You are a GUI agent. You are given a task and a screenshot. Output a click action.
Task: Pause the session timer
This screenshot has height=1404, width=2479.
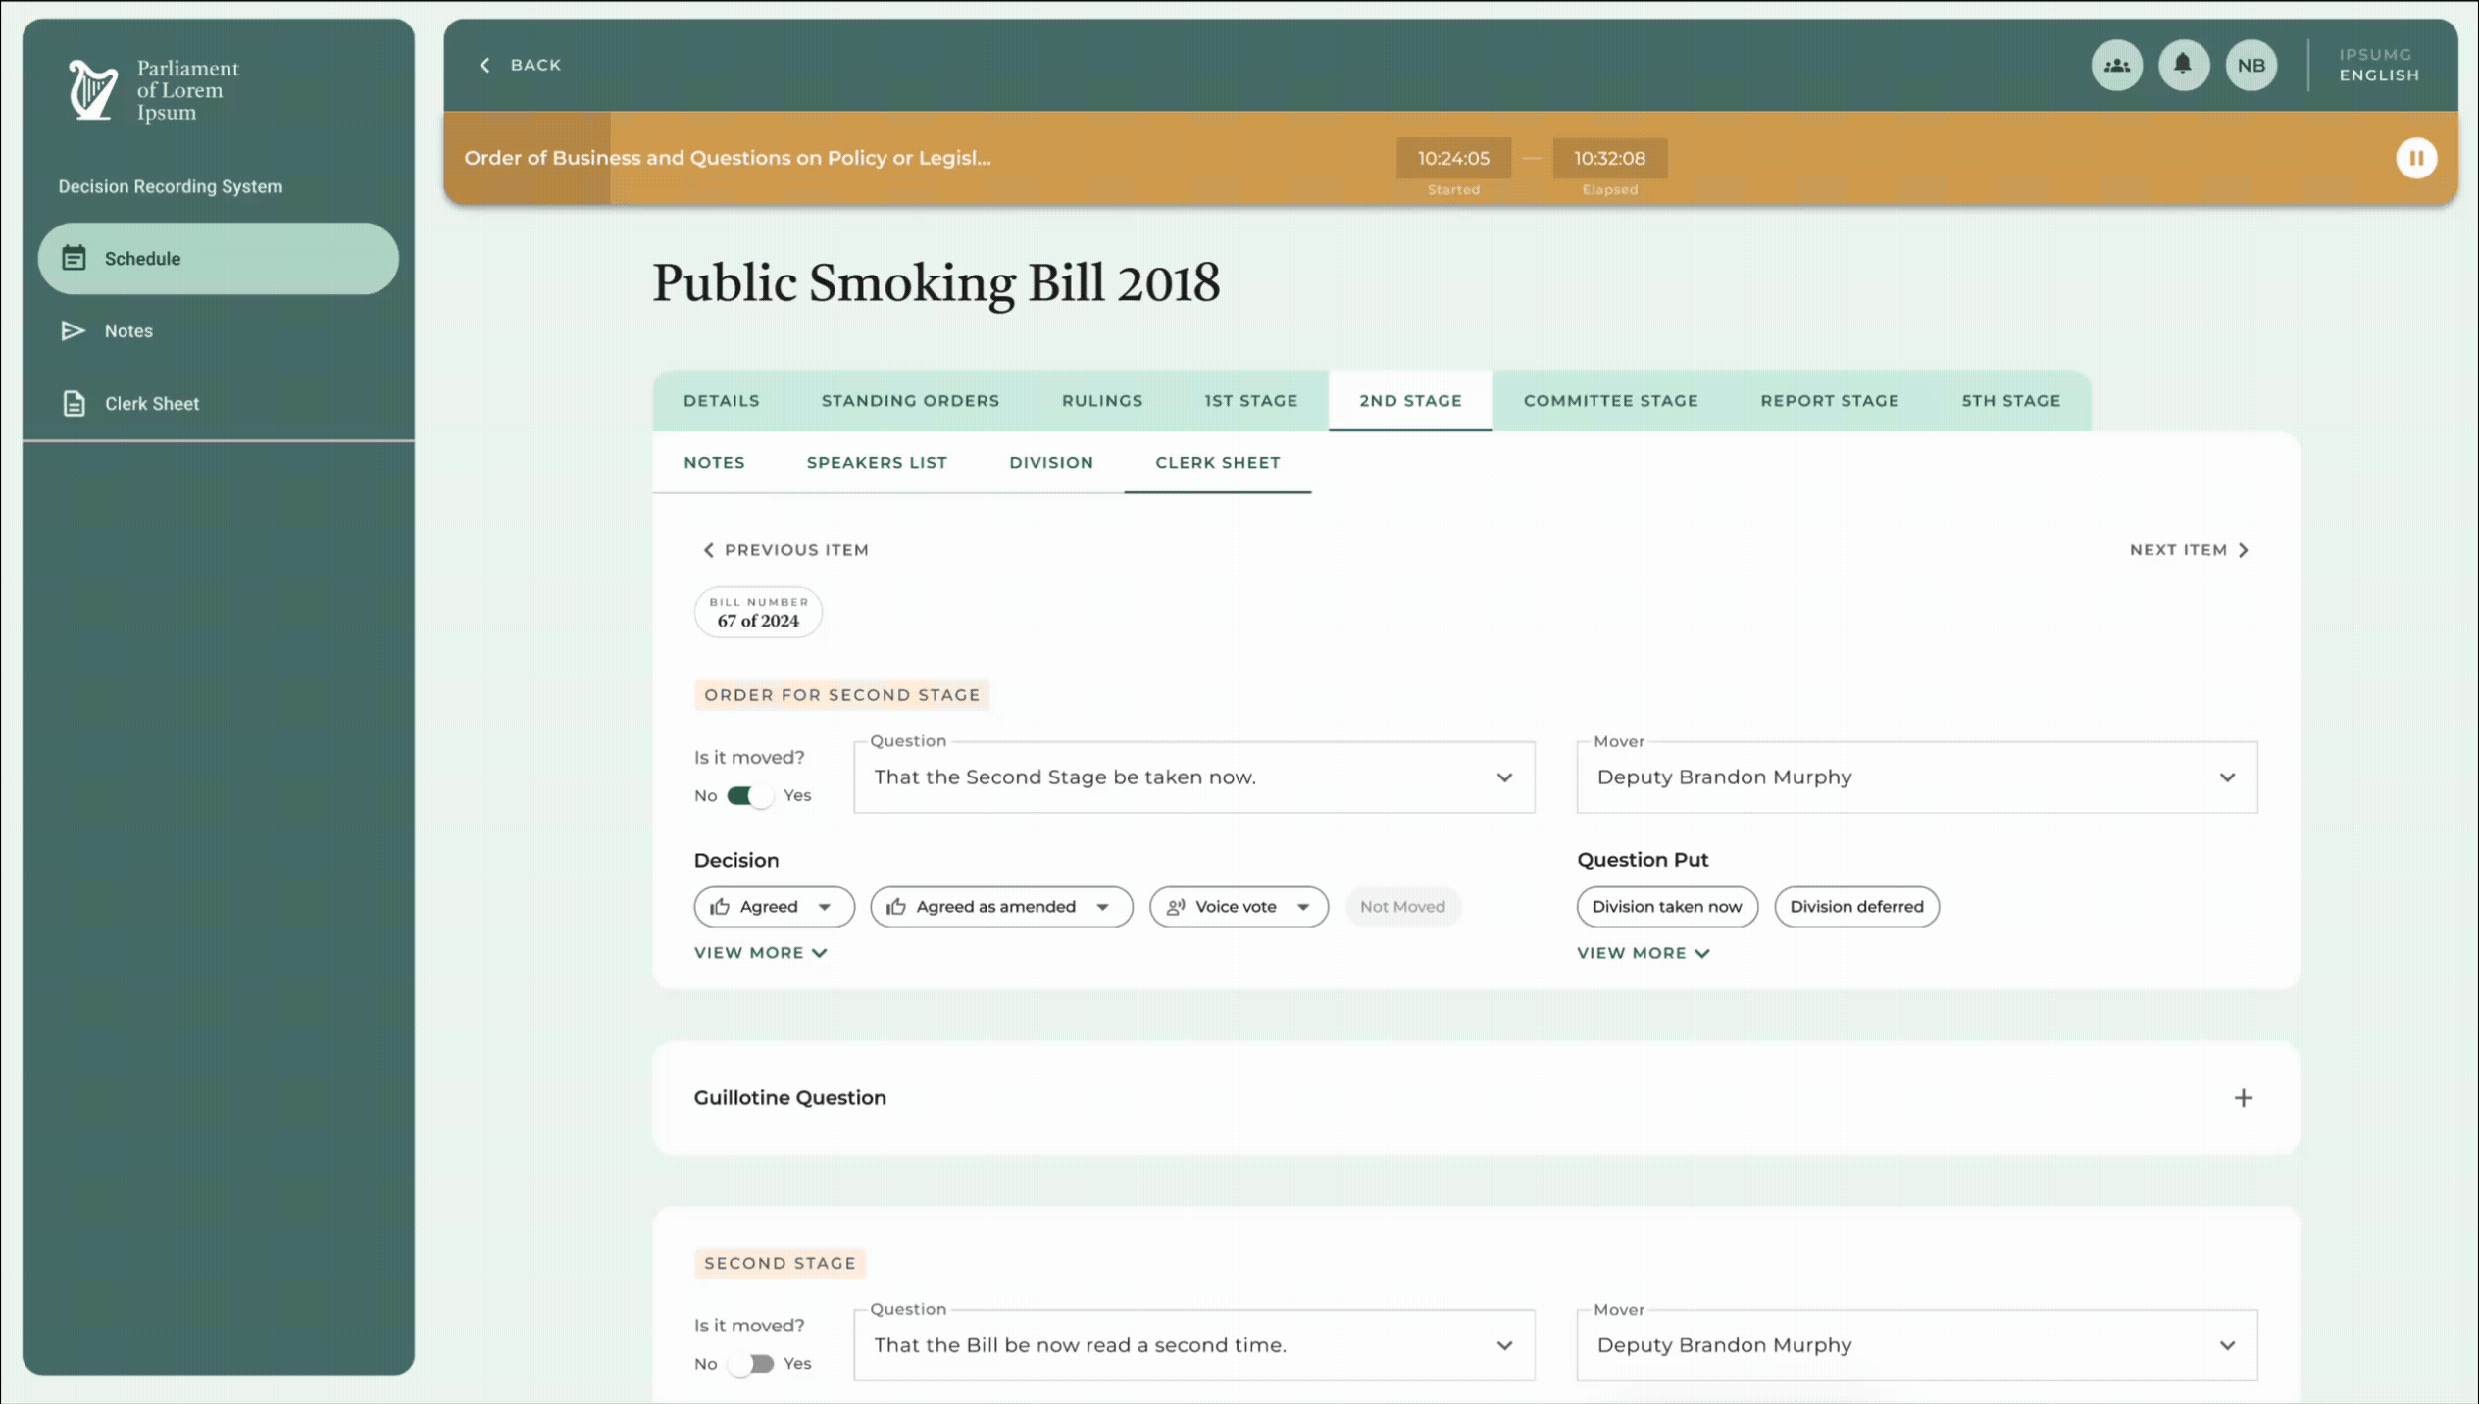tap(2415, 158)
